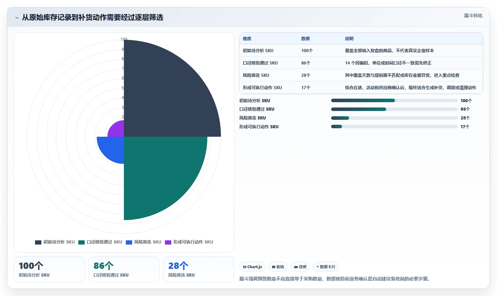Toggle 形成可执行动作 SKU legend item

tap(189, 242)
